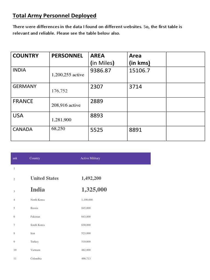The image size is (210, 280).
Task: Click the empty kms cell for FRANCE
Action: tap(147, 105)
